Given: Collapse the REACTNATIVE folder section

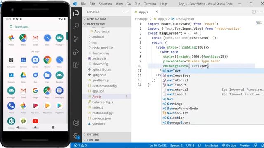Looking at the screenshot, I should click(x=106, y=24).
